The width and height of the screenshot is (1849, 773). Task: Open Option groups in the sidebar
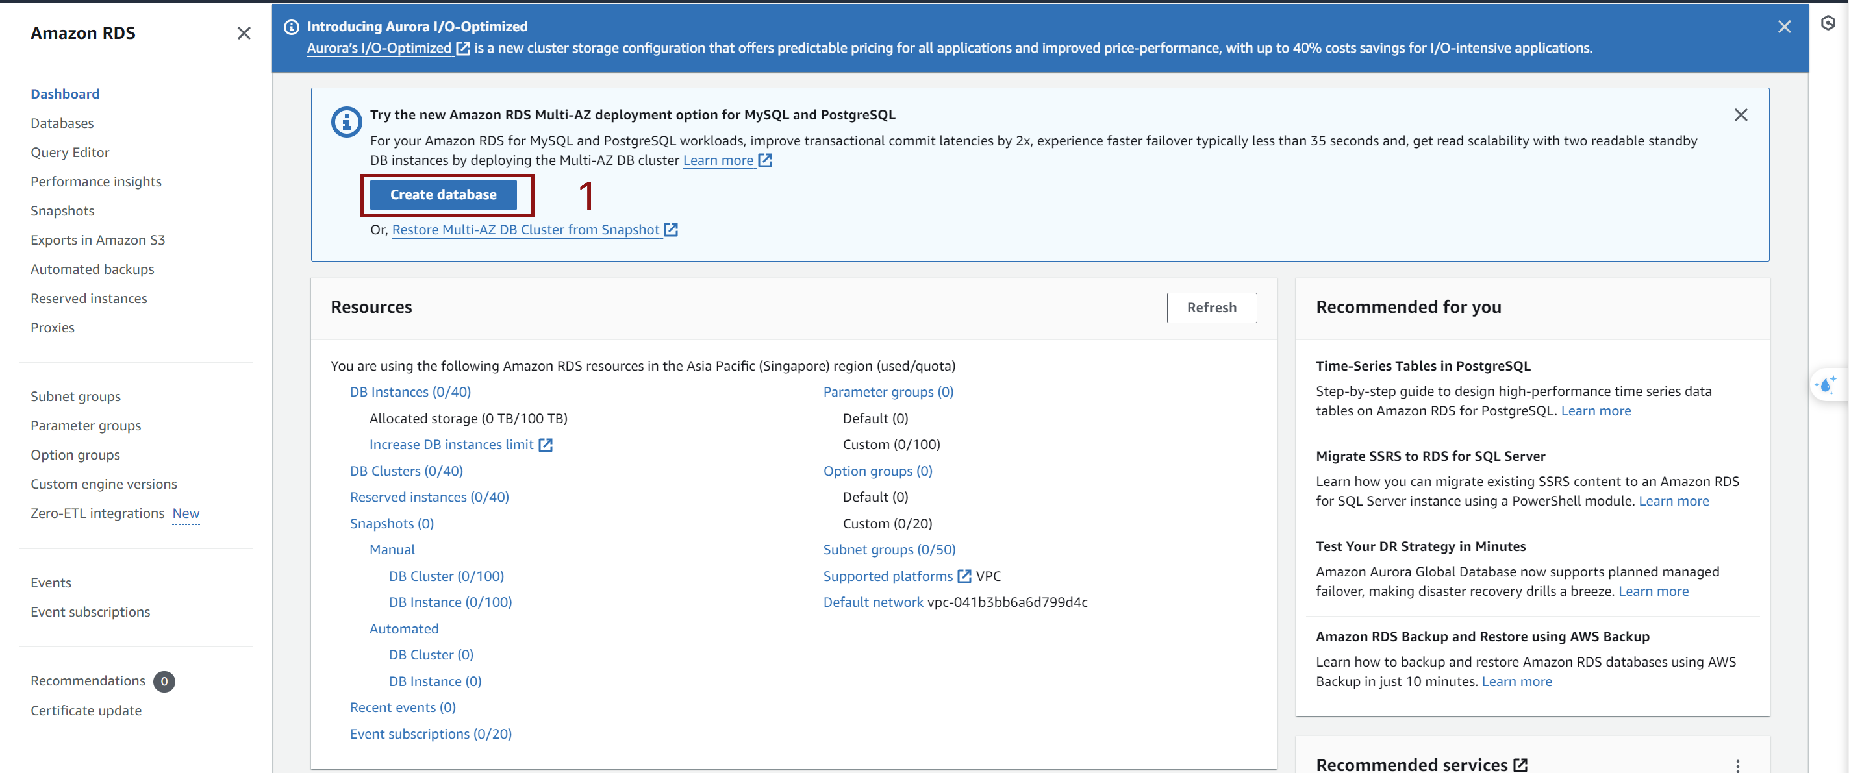(x=75, y=455)
